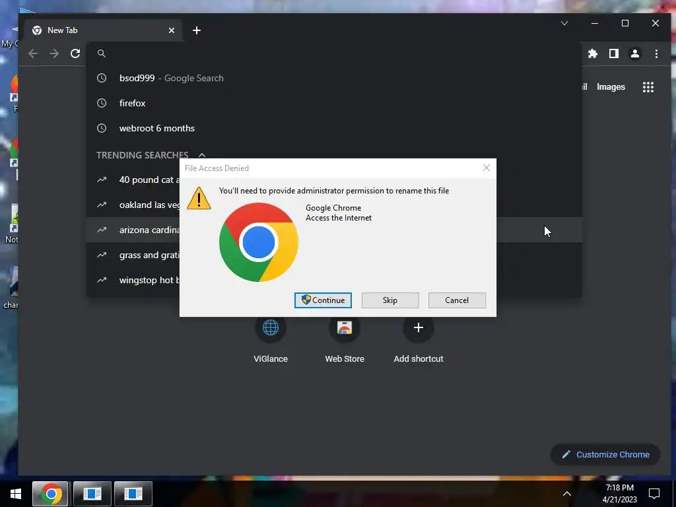Reload the current Chrome page
The image size is (676, 507).
tap(75, 53)
